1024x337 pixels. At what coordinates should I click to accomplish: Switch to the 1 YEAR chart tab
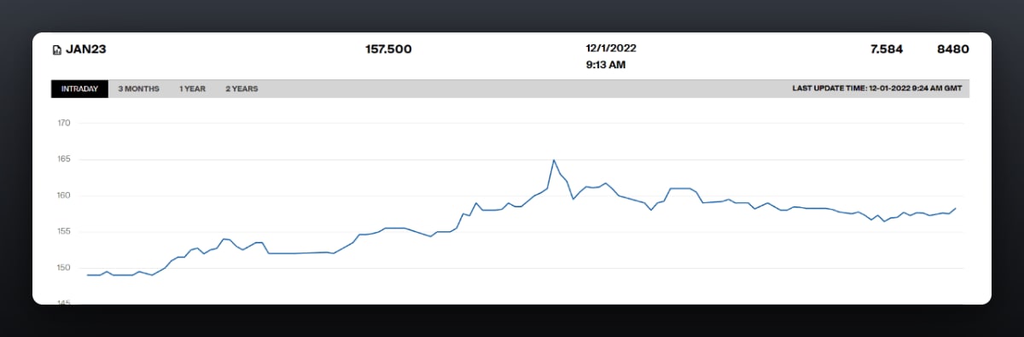click(192, 89)
